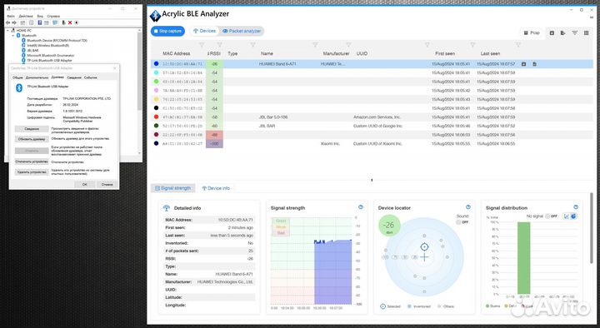Click the blue help icon in Device Manager toolbar
This screenshot has width=600, height=328.
click(40, 23)
